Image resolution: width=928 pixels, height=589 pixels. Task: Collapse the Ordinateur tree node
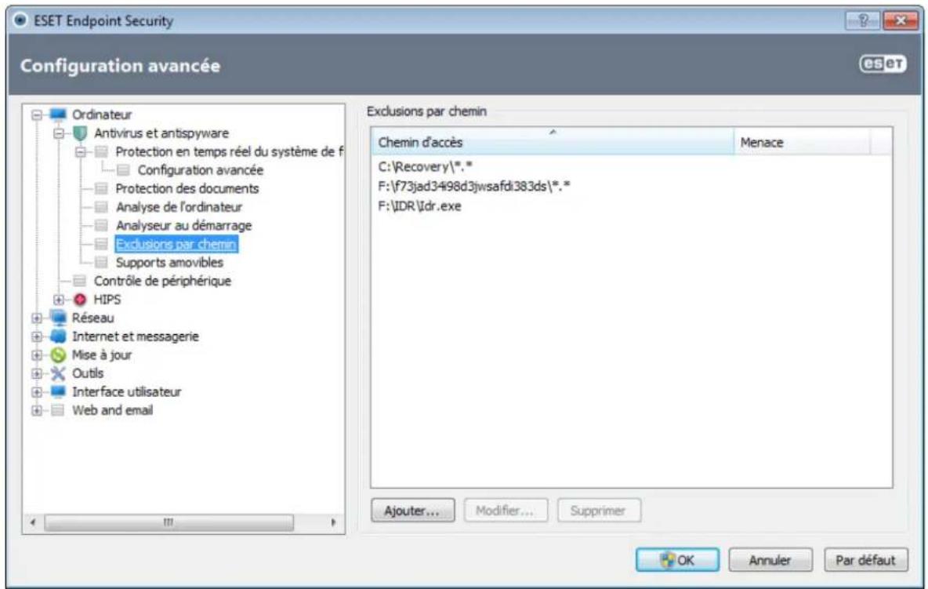point(37,115)
